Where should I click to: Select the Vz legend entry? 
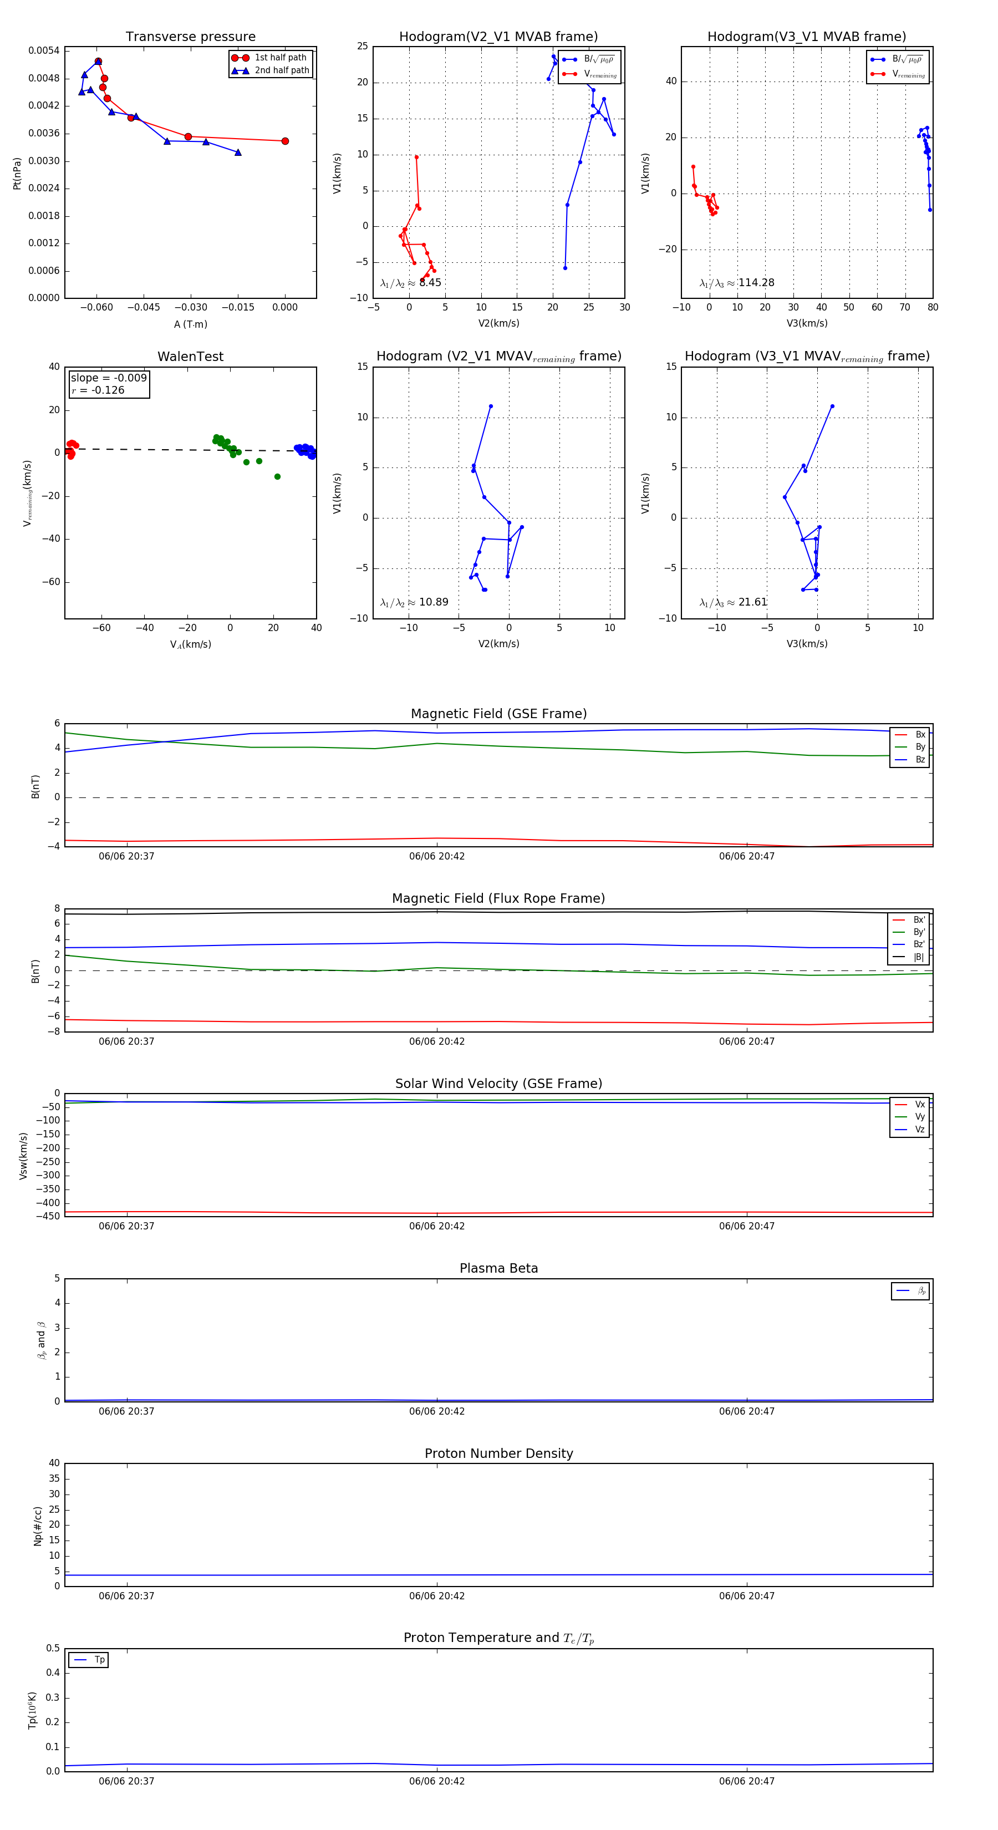[910, 1130]
